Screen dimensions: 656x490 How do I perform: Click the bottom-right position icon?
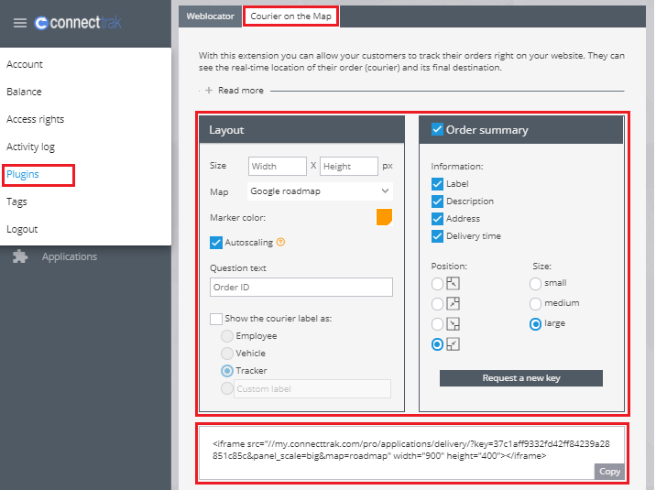tap(453, 323)
